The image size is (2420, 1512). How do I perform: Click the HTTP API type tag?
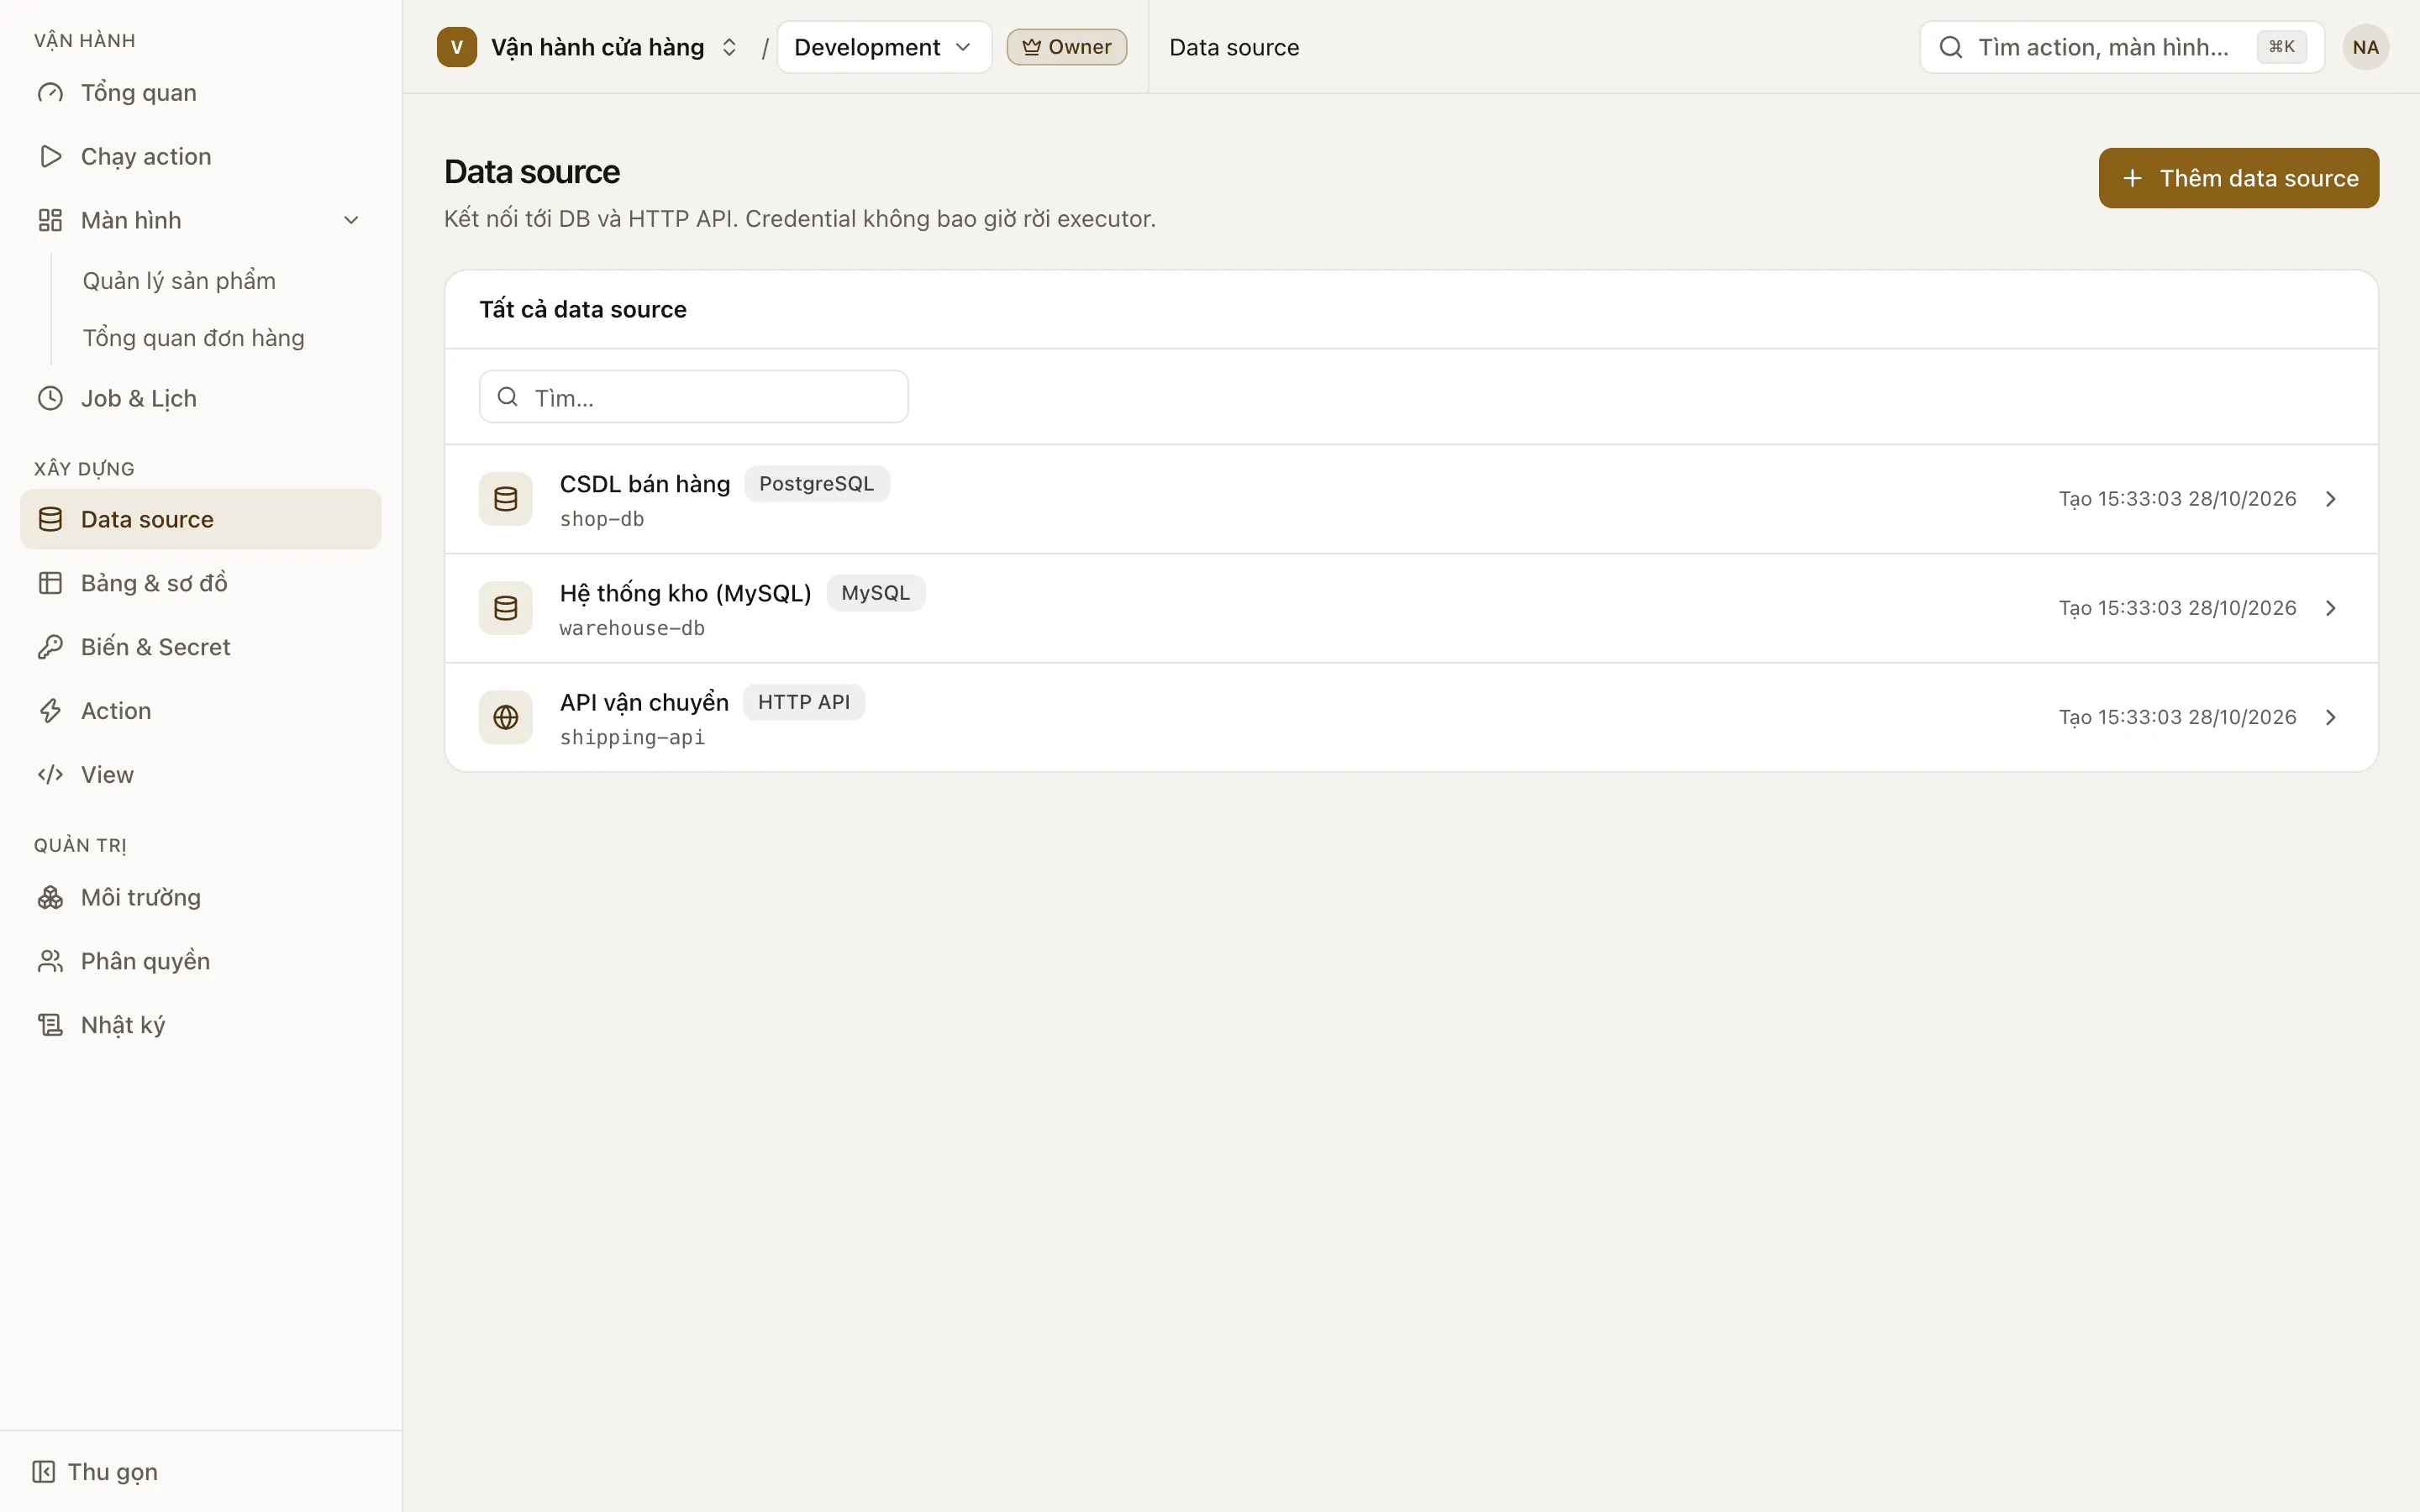[804, 702]
